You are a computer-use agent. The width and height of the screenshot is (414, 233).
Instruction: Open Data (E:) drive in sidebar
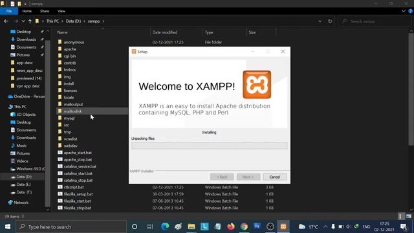(x=23, y=184)
